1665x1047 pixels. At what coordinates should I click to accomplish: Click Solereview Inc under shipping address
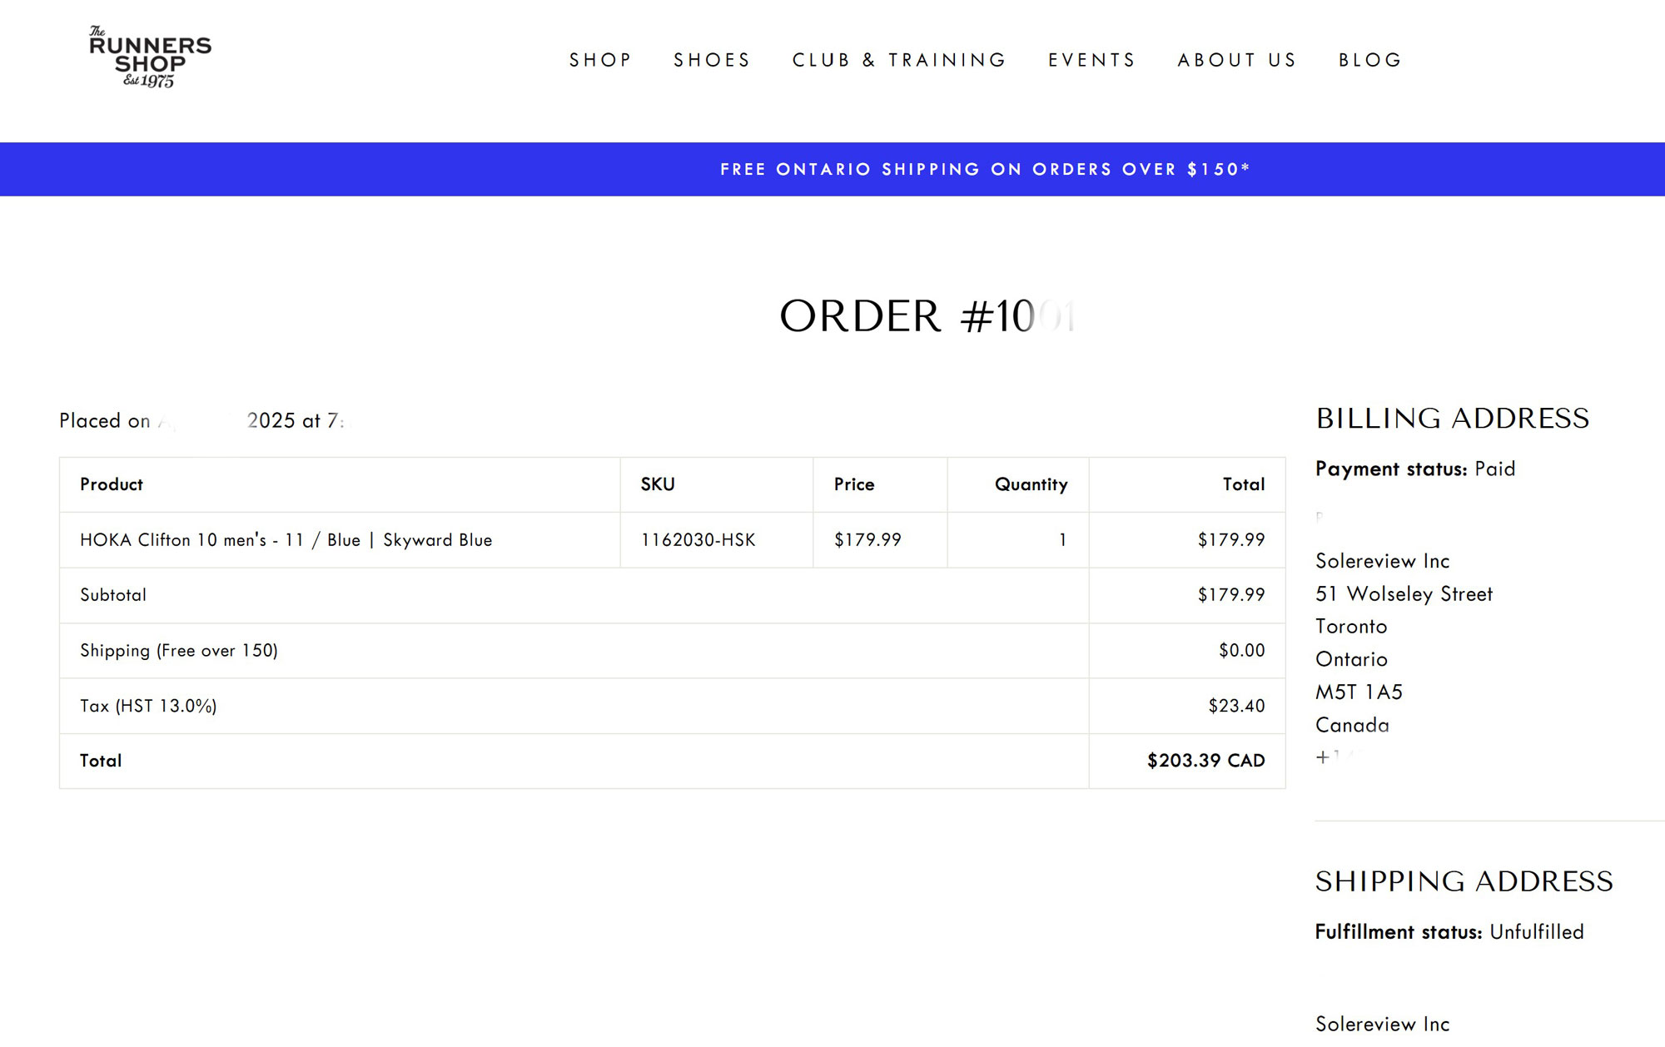(x=1383, y=1025)
